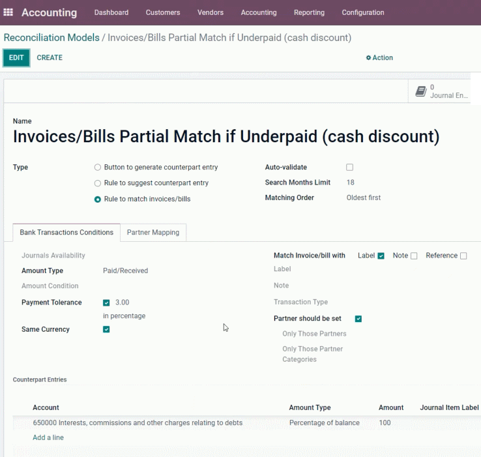Select Button to generate counterpart entry
Screen dimensions: 481x457
coord(98,168)
